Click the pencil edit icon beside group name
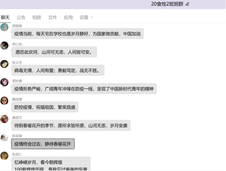 point(187,4)
